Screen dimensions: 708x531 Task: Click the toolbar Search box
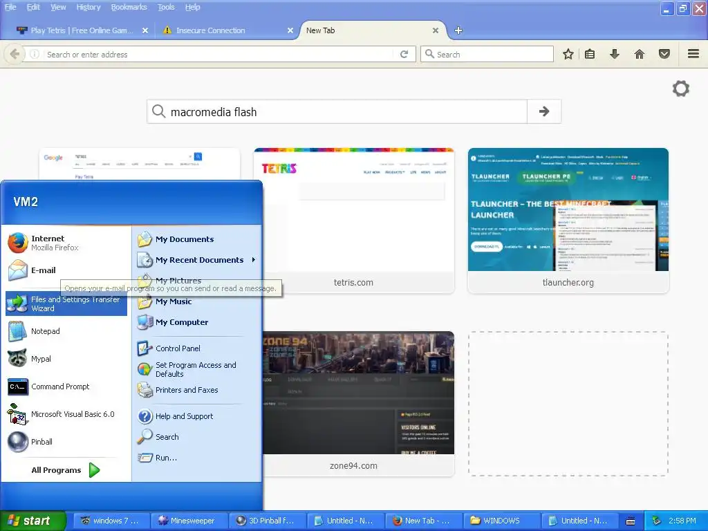pos(487,54)
